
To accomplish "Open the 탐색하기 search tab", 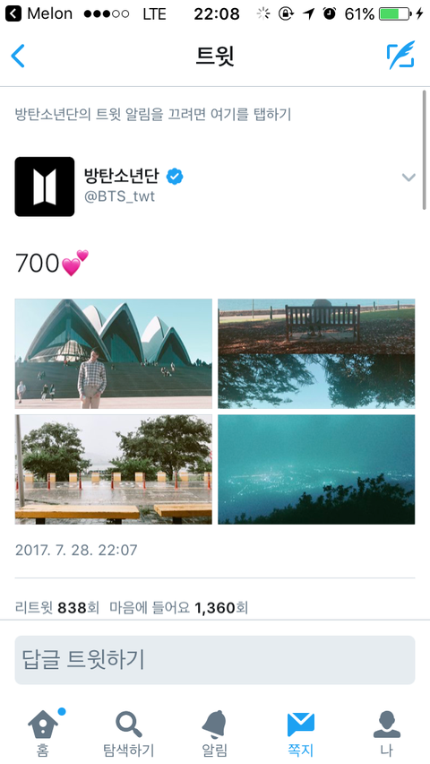I will pyautogui.click(x=129, y=733).
